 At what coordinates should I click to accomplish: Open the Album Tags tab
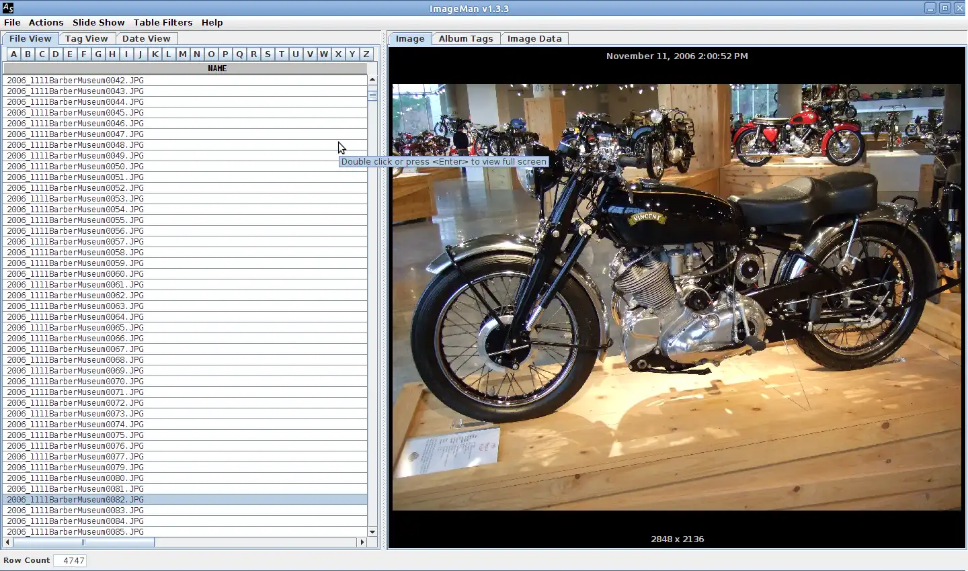click(465, 38)
